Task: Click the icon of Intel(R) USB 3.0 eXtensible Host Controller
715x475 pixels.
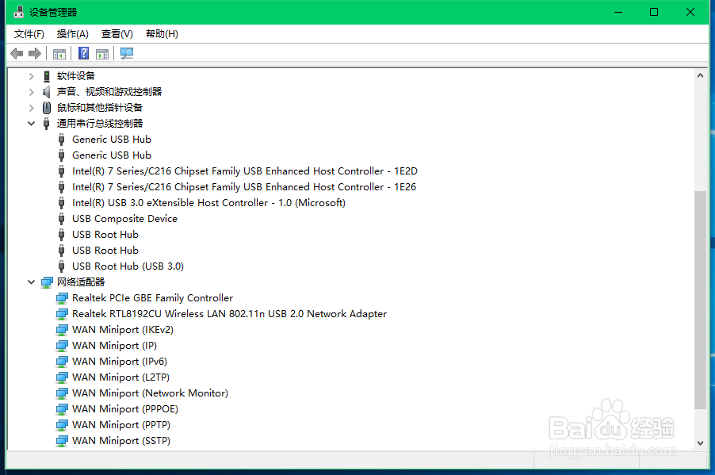Action: pos(62,203)
